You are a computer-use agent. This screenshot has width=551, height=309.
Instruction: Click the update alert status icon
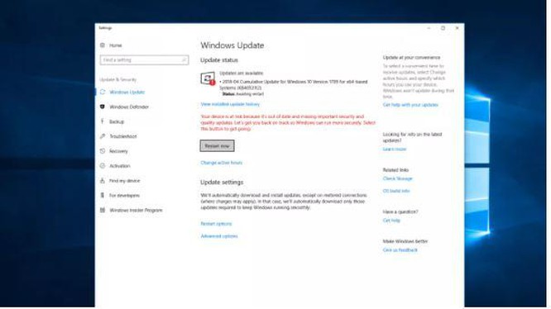208,79
